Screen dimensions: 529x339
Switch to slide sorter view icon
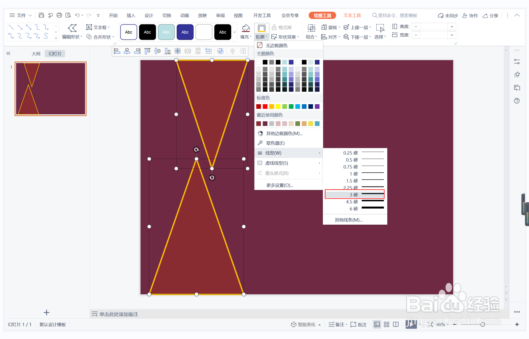386,324
